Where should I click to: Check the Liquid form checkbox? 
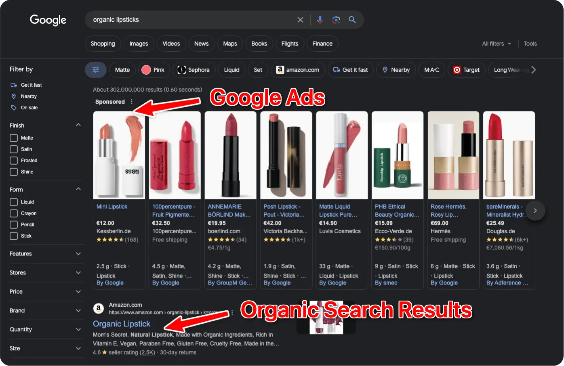[14, 202]
